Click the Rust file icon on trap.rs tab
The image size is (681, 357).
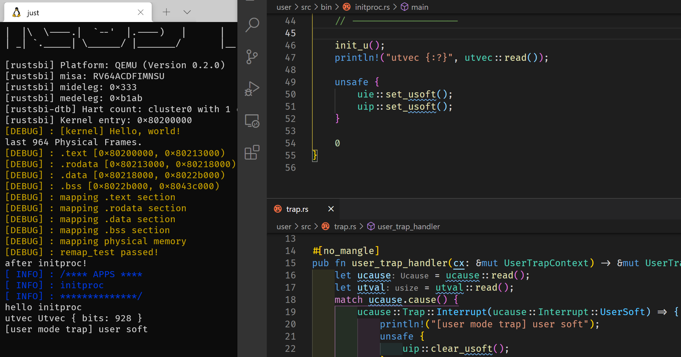click(278, 209)
